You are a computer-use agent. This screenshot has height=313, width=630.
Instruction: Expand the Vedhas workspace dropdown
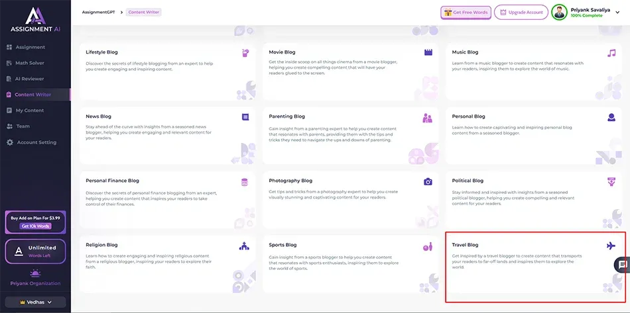coord(35,302)
